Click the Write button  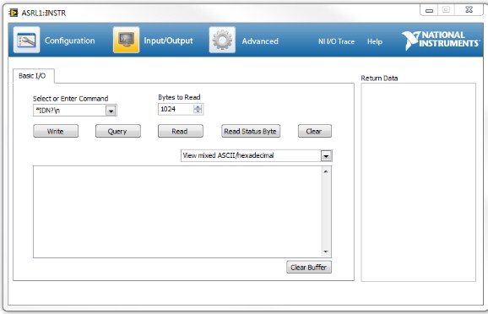pyautogui.click(x=56, y=131)
